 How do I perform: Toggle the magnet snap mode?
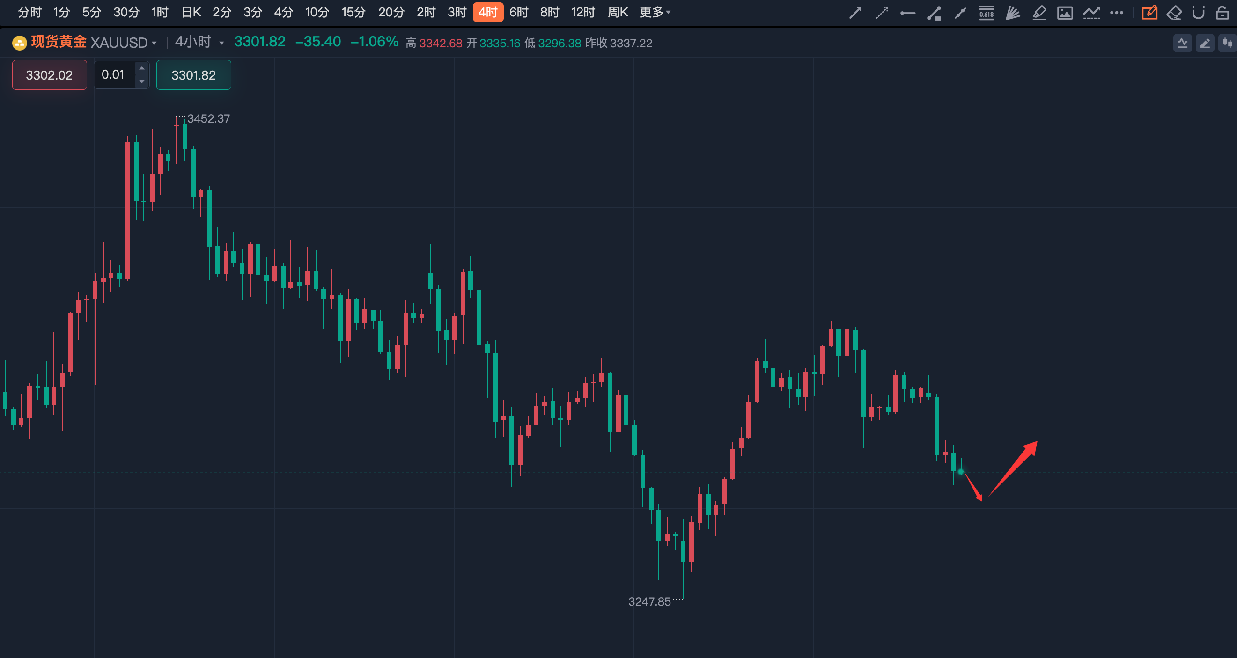(1199, 13)
